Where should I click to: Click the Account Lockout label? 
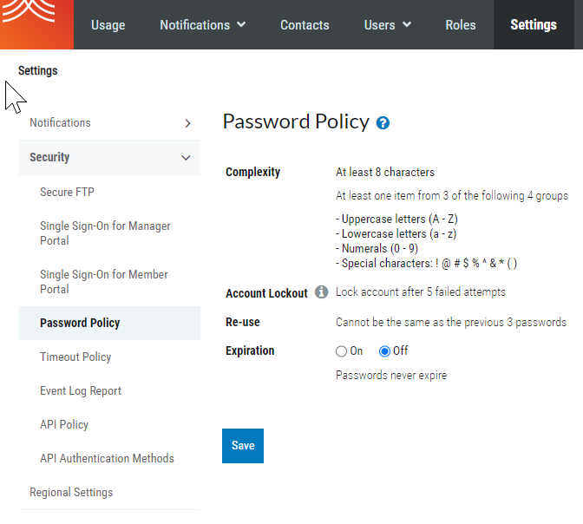click(266, 293)
